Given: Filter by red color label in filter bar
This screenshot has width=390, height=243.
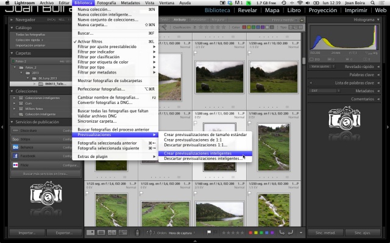Looking at the screenshot, I should (244, 27).
